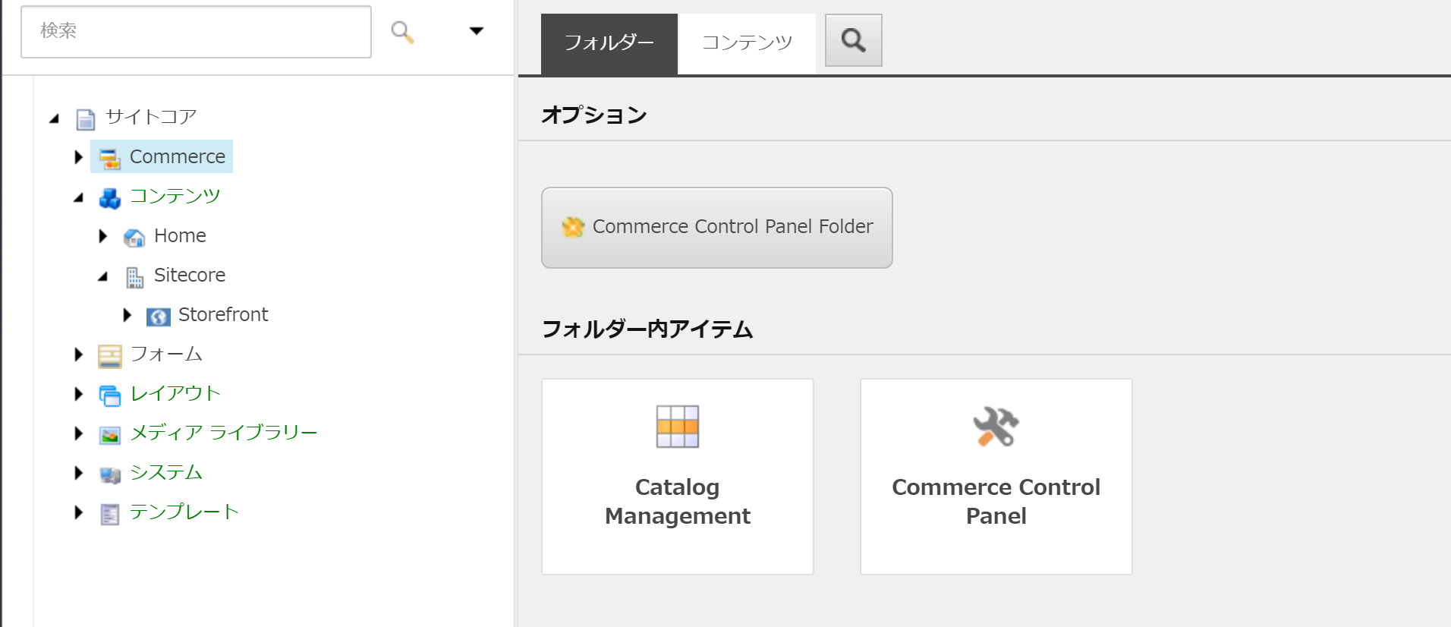1451x627 pixels.
Task: Select the Home tree item
Action: point(180,235)
